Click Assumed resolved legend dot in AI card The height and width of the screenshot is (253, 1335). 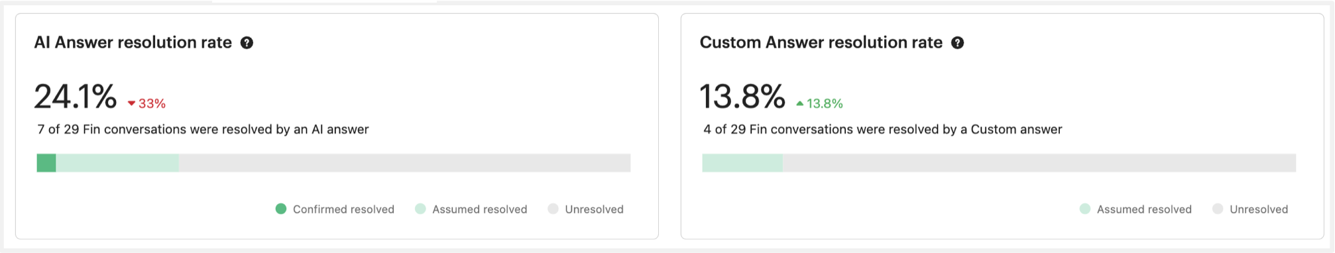pyautogui.click(x=420, y=209)
